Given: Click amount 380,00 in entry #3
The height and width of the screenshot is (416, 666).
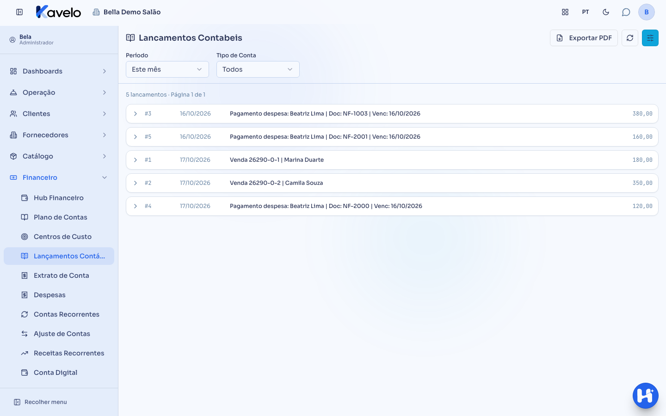Looking at the screenshot, I should [x=642, y=114].
